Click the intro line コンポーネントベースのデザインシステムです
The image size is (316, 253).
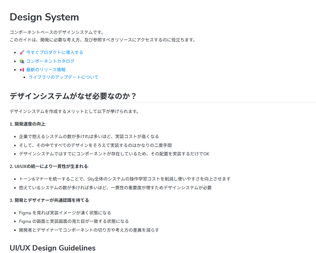point(56,32)
